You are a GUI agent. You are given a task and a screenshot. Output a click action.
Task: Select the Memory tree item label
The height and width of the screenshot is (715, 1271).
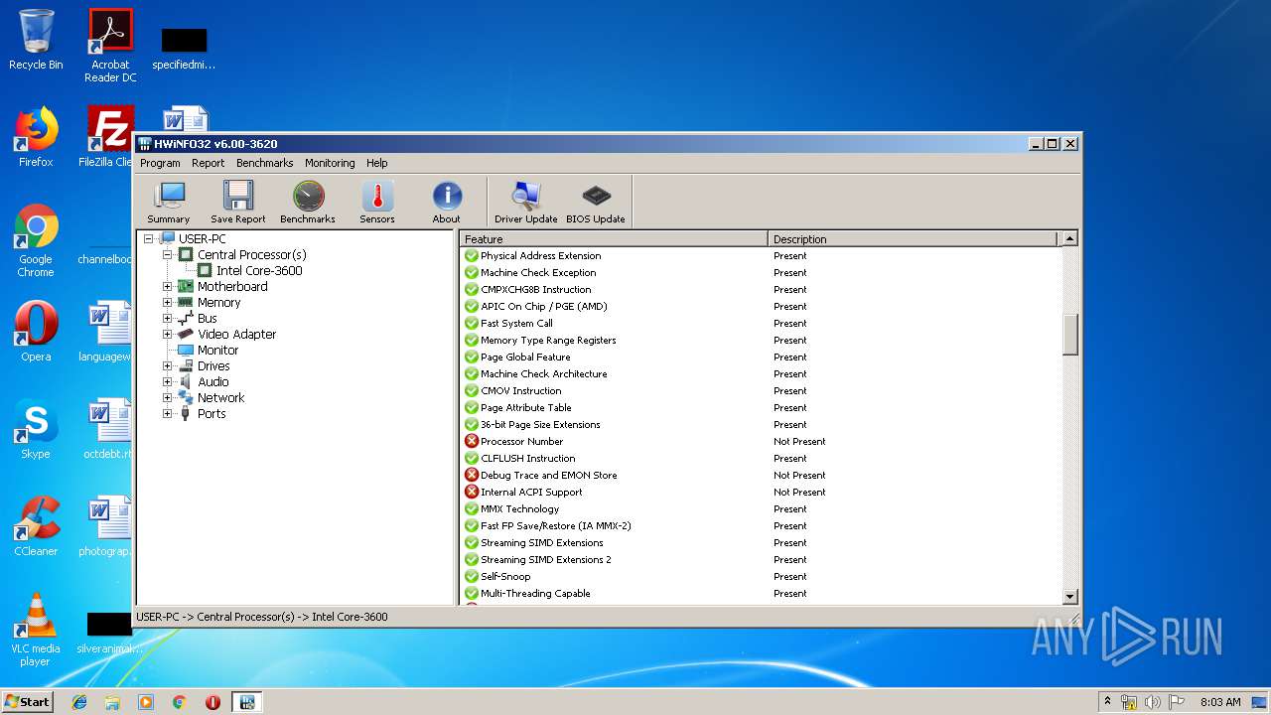218,303
